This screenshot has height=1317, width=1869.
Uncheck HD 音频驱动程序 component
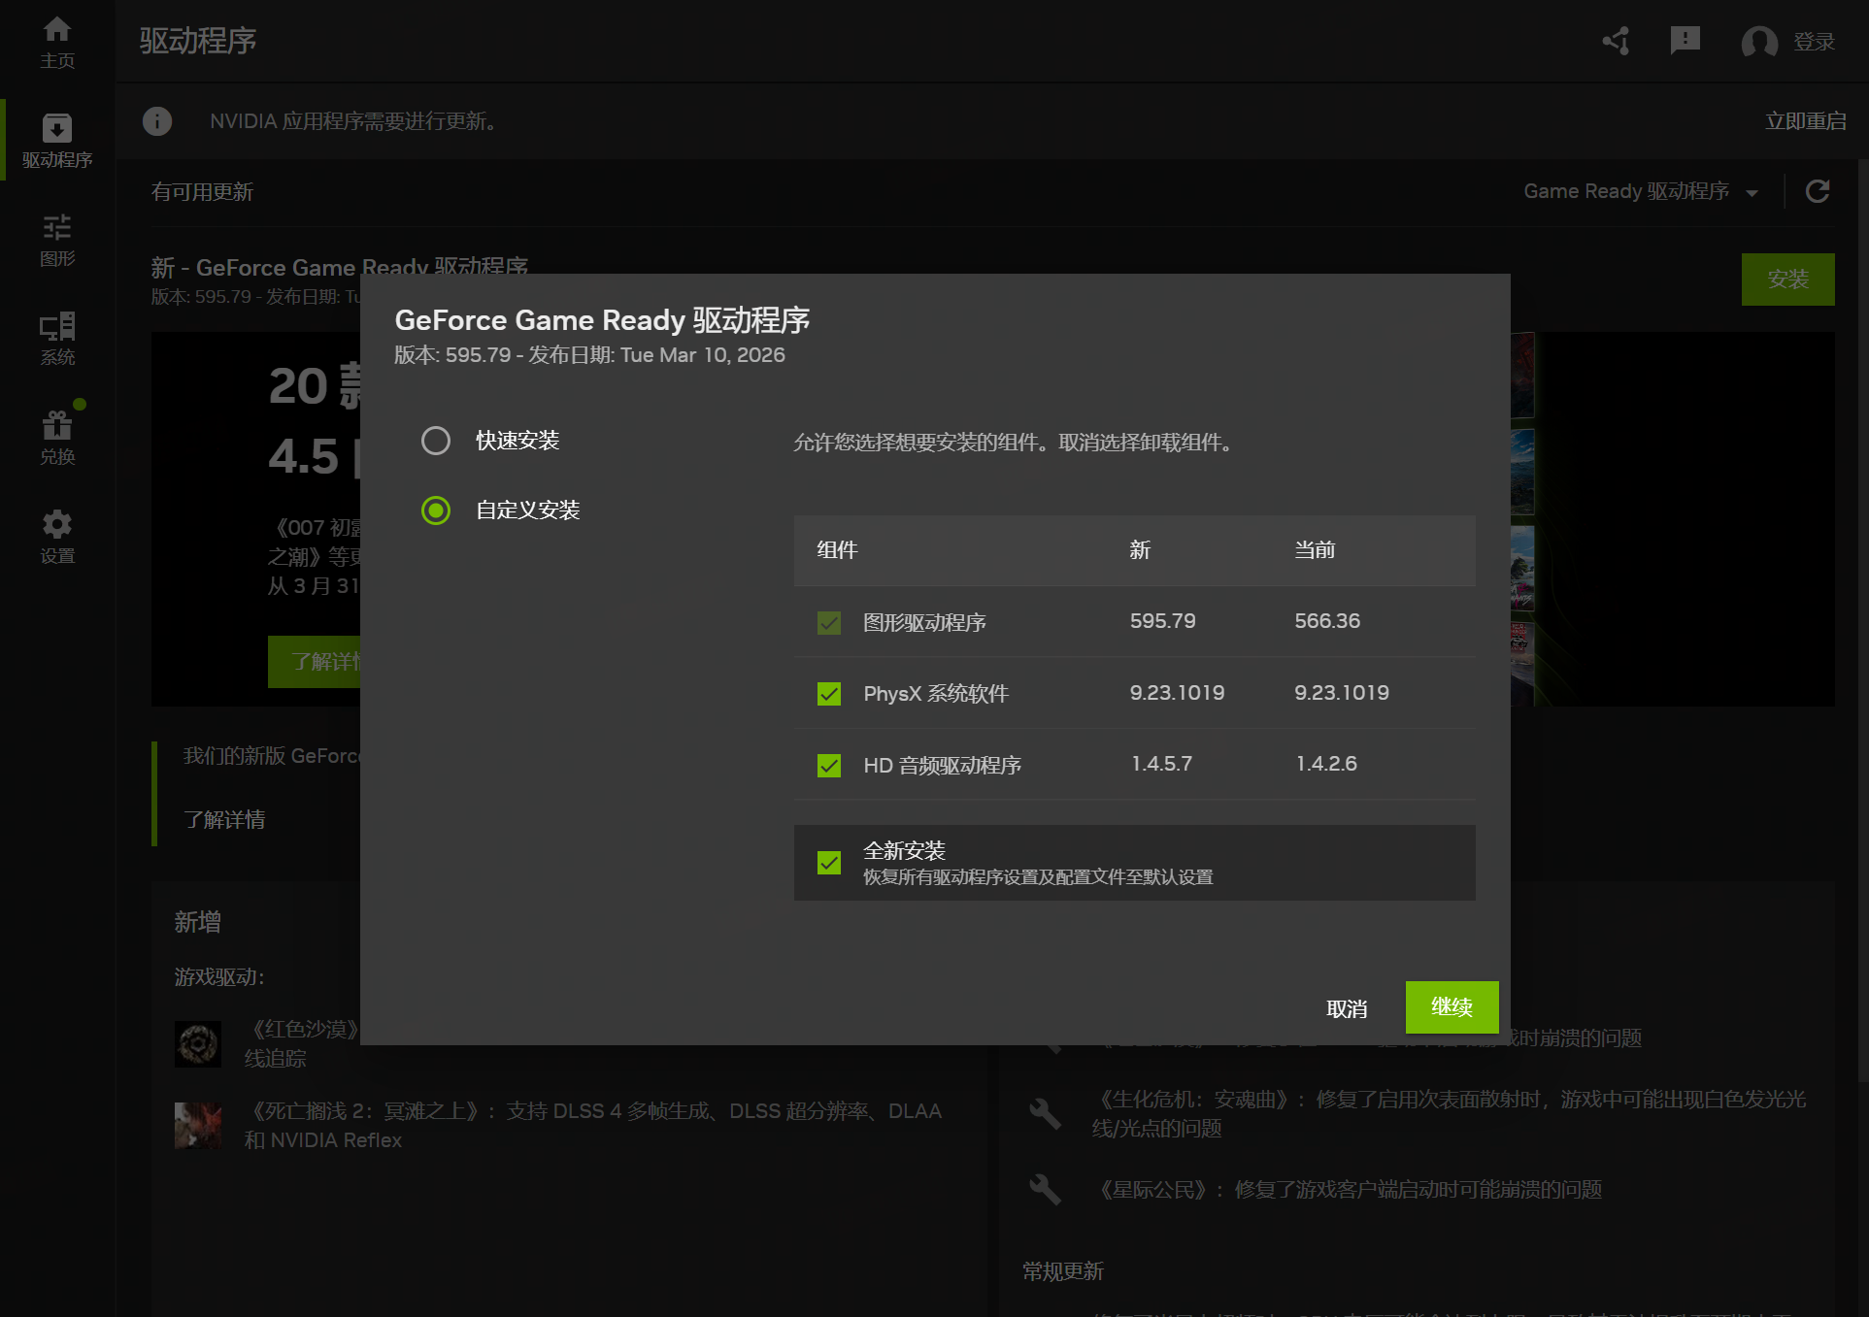pos(829,766)
